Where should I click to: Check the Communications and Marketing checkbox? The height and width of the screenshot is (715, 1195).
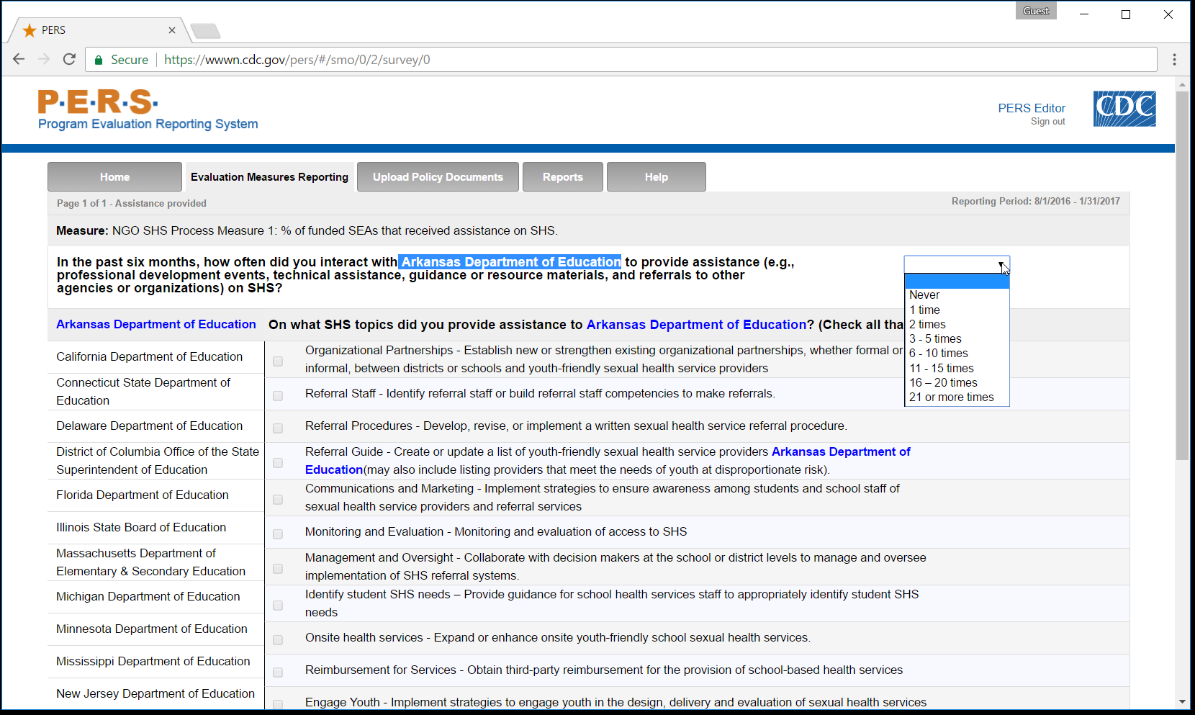tap(278, 500)
